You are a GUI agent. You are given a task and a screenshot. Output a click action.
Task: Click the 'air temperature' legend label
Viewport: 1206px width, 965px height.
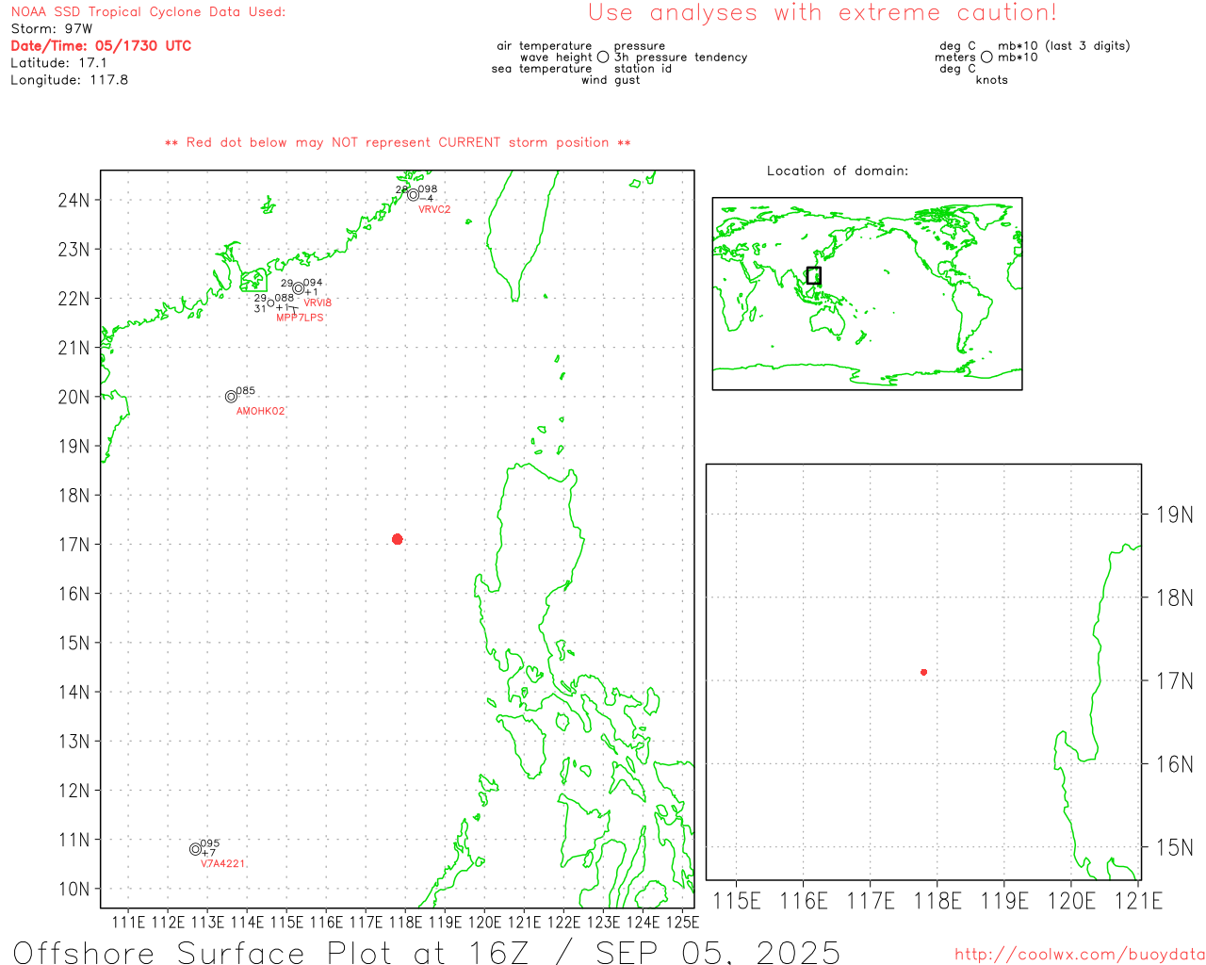tap(545, 46)
